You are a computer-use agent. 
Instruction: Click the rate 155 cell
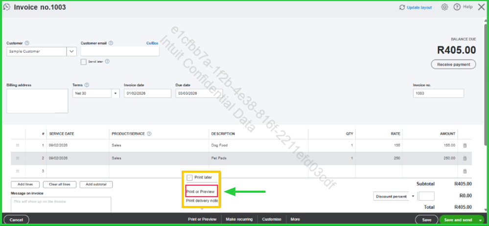(x=378, y=145)
